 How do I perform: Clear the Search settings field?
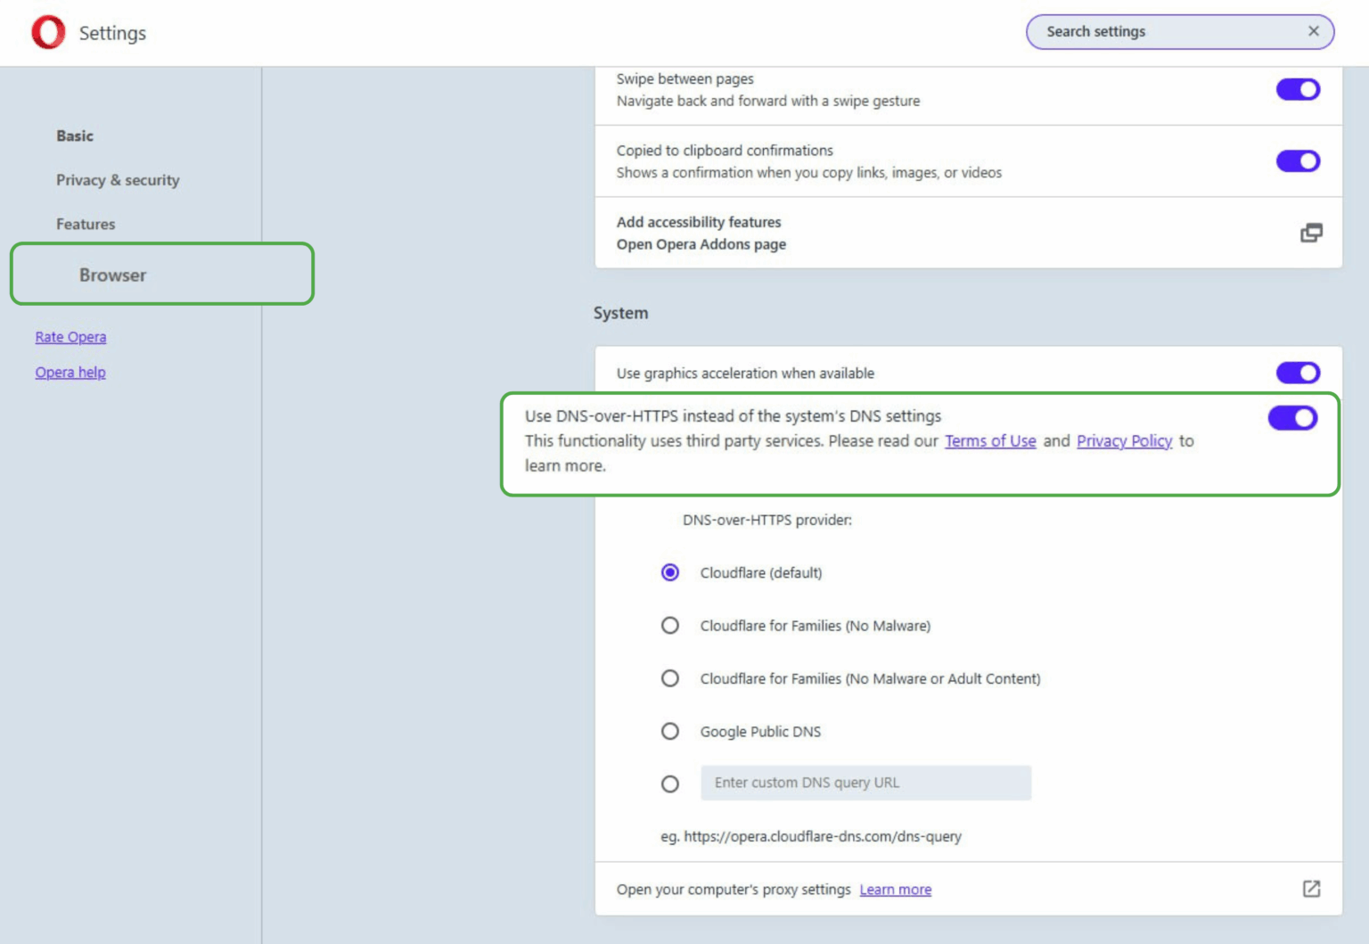pyautogui.click(x=1313, y=31)
